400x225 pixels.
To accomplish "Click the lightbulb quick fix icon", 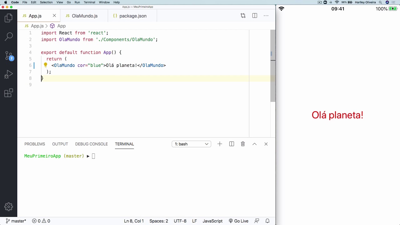I will (45, 65).
